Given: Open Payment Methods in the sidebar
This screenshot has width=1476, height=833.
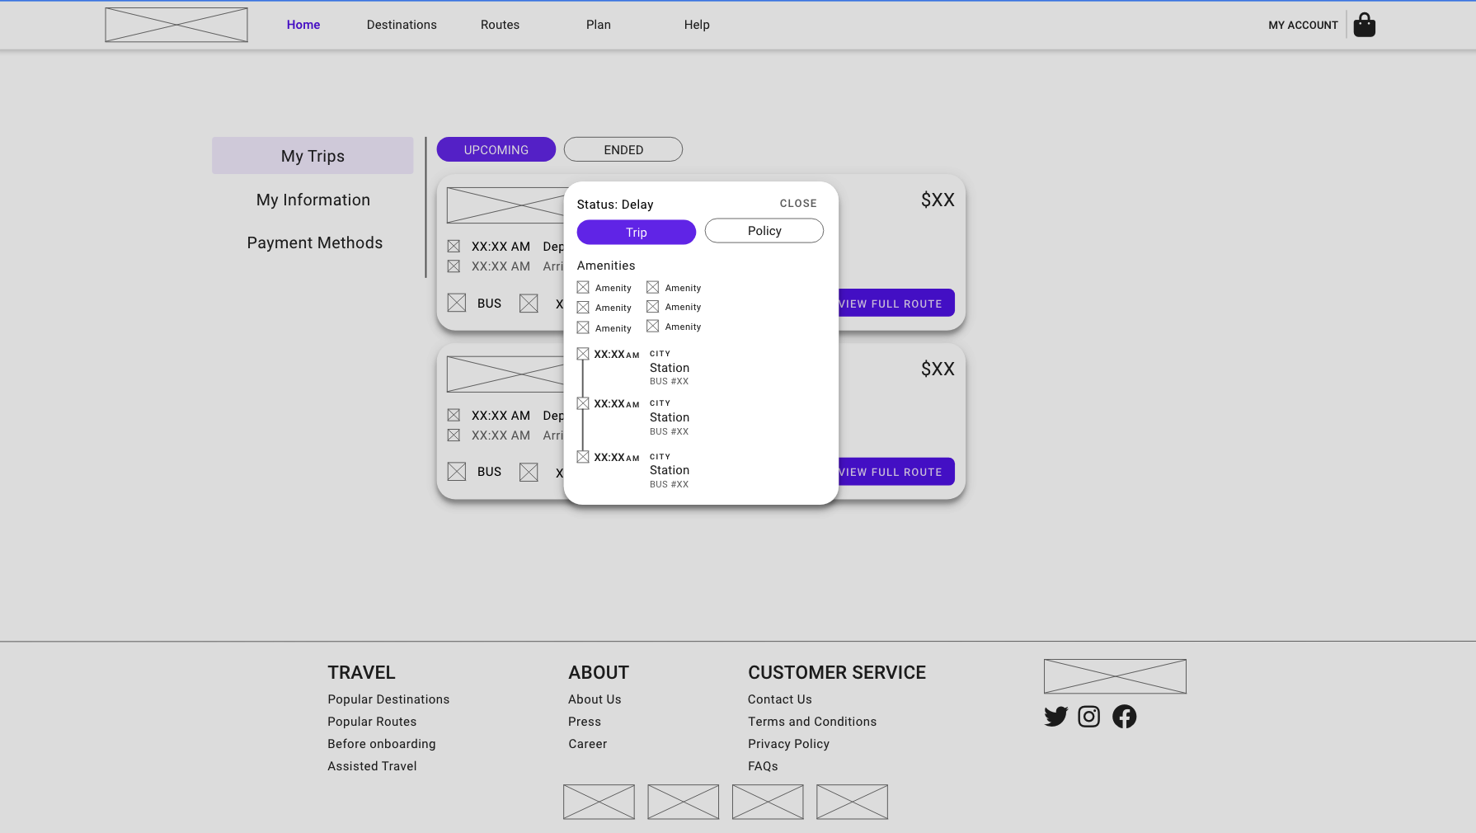Looking at the screenshot, I should pos(314,242).
